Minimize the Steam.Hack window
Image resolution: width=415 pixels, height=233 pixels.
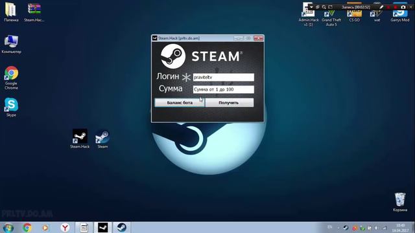click(x=238, y=38)
